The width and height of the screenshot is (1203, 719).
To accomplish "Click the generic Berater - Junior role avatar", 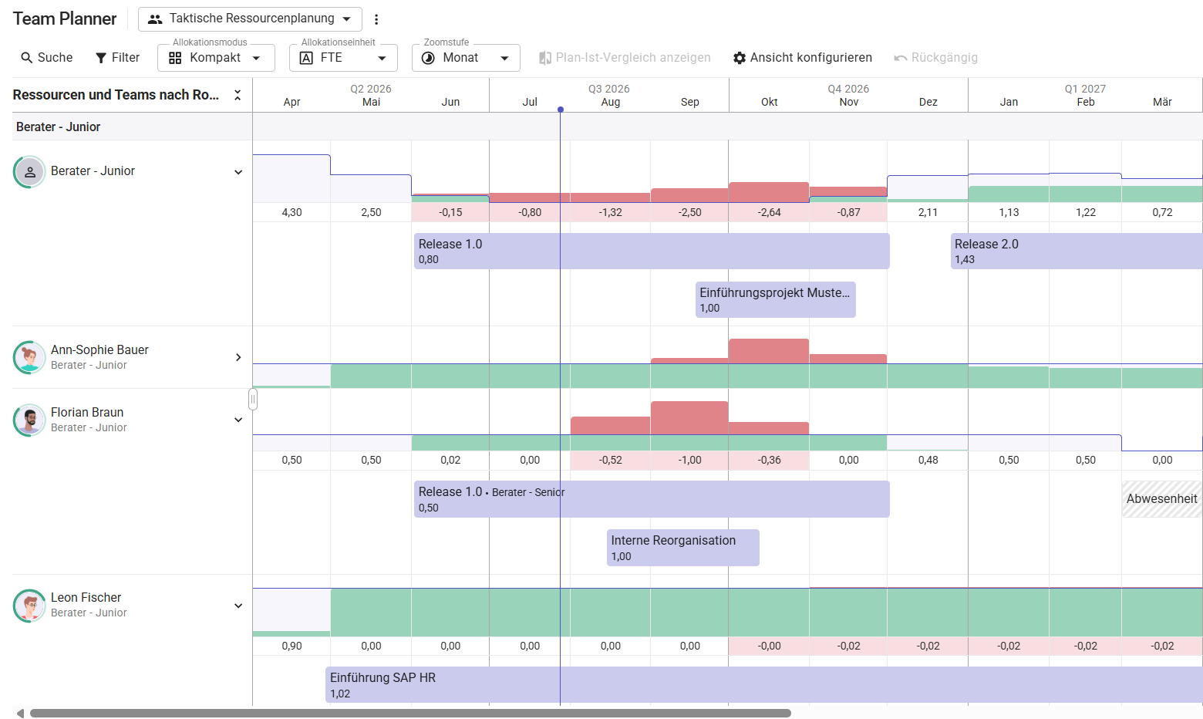I will coord(29,172).
